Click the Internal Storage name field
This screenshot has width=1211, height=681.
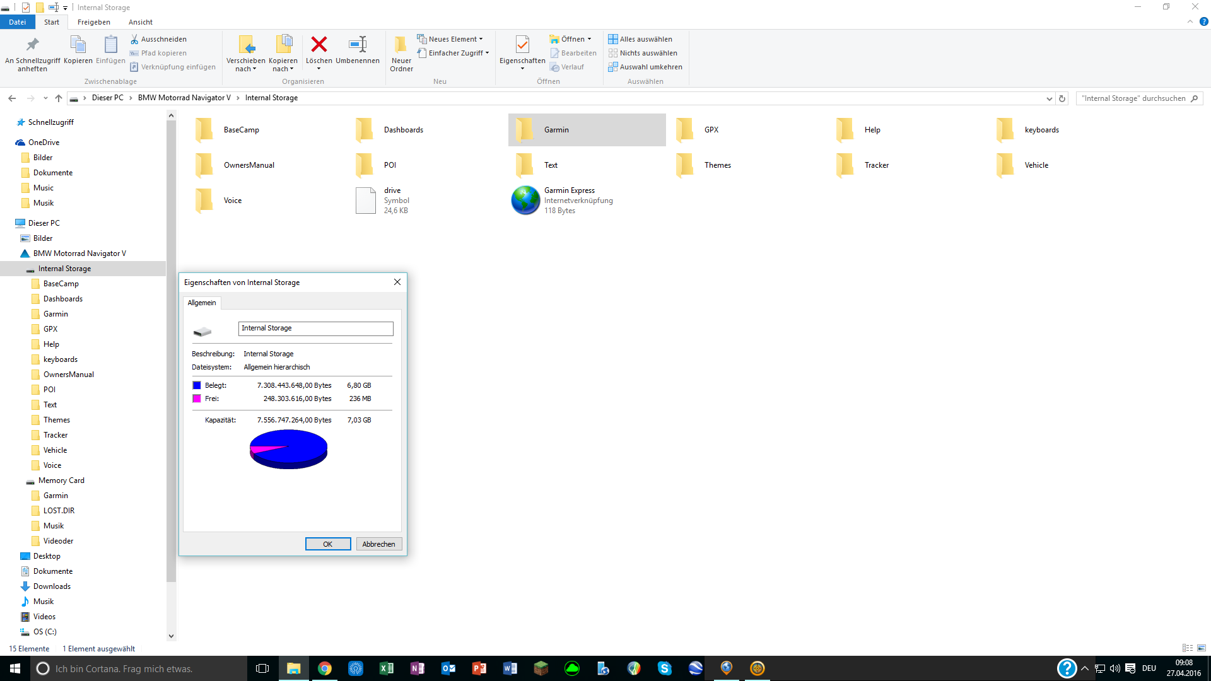(x=315, y=329)
